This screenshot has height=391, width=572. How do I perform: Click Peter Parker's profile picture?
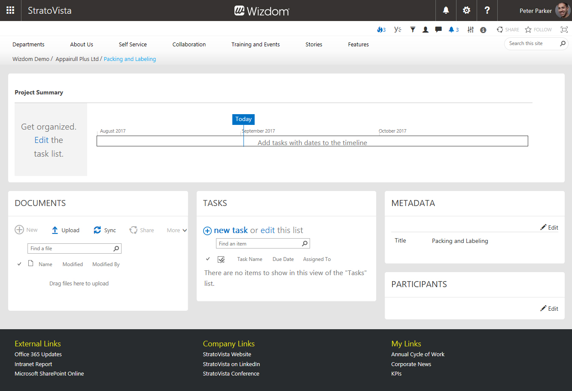(x=563, y=10)
